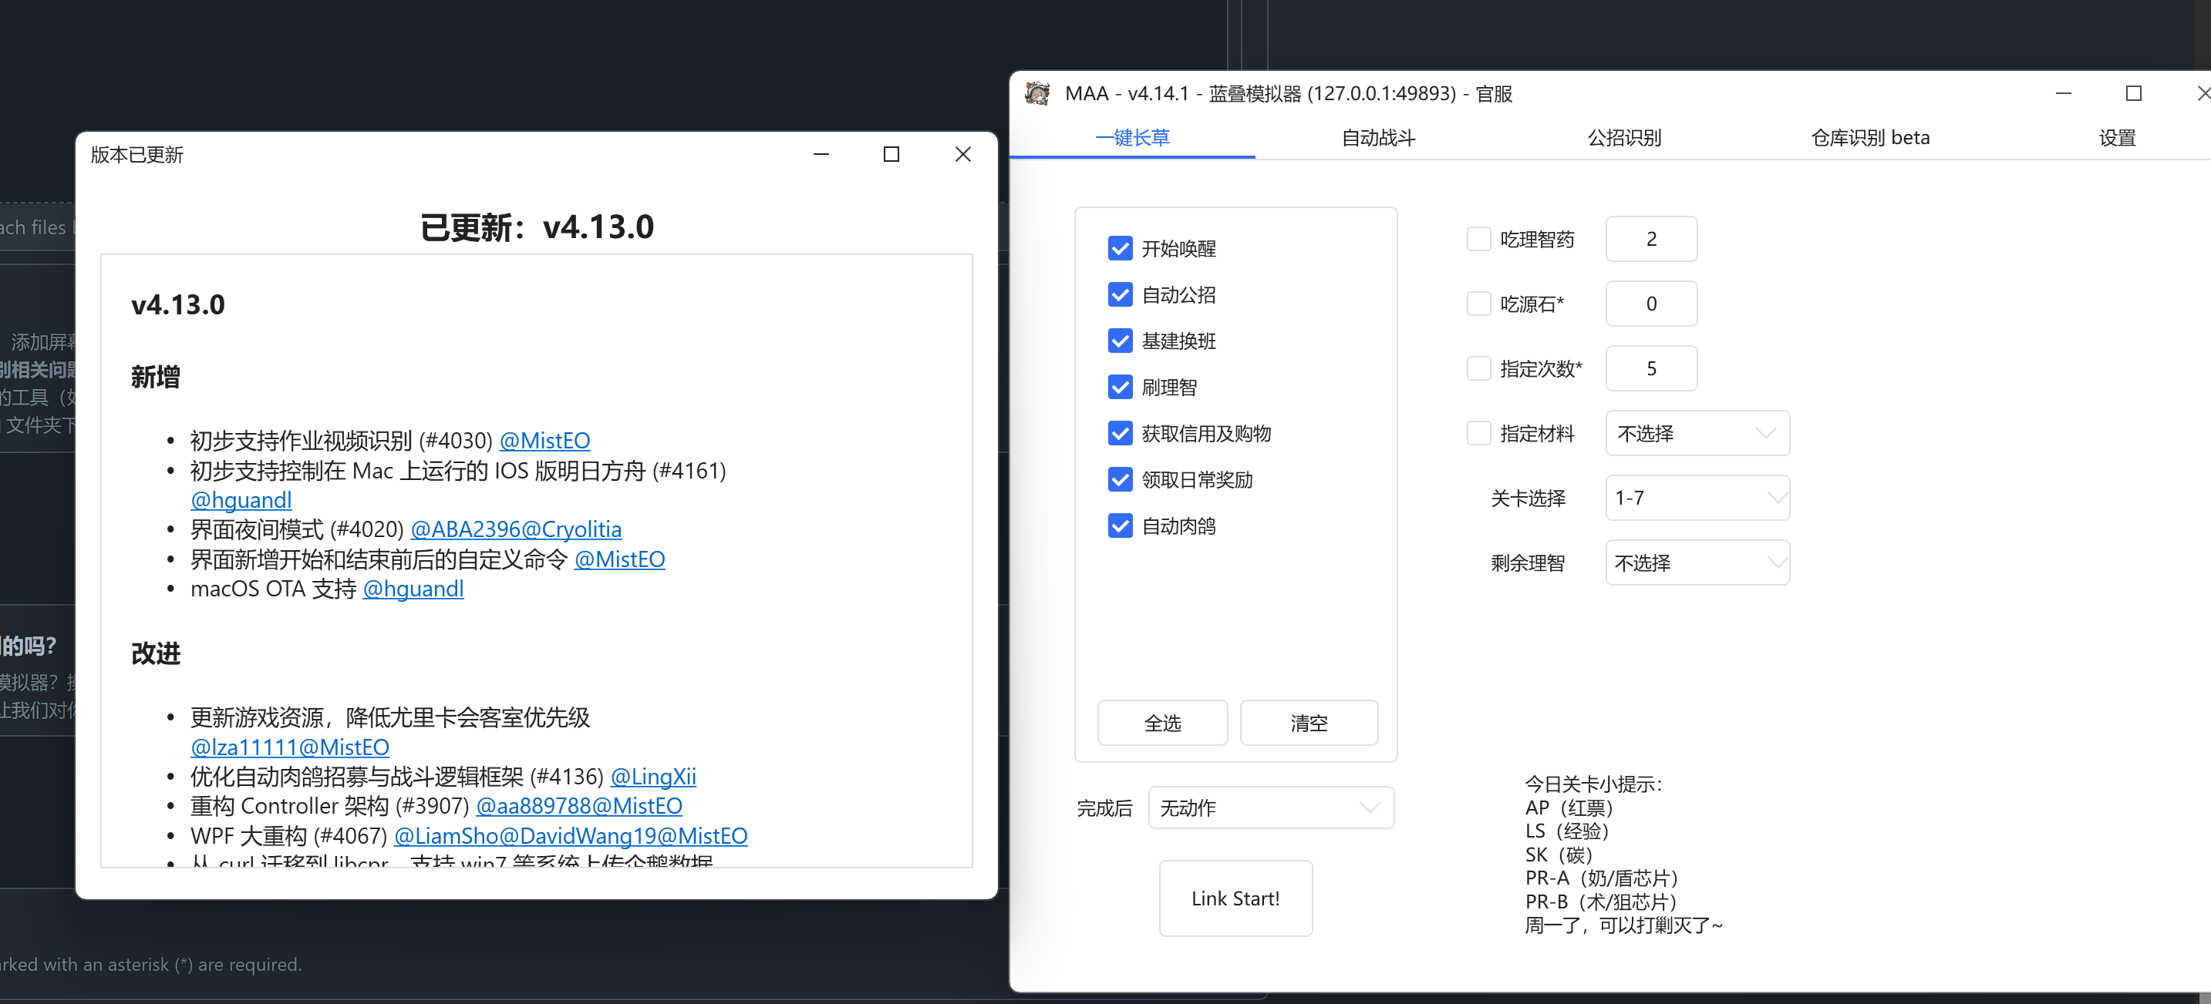Open the @LingXii contributor link
This screenshot has width=2211, height=1004.
[x=652, y=777]
